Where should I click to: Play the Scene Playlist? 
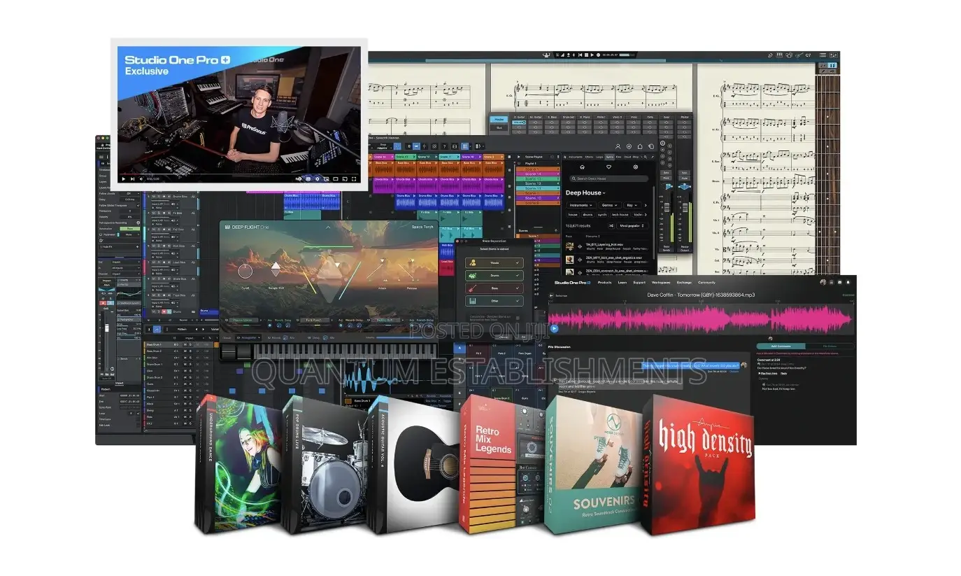(519, 157)
